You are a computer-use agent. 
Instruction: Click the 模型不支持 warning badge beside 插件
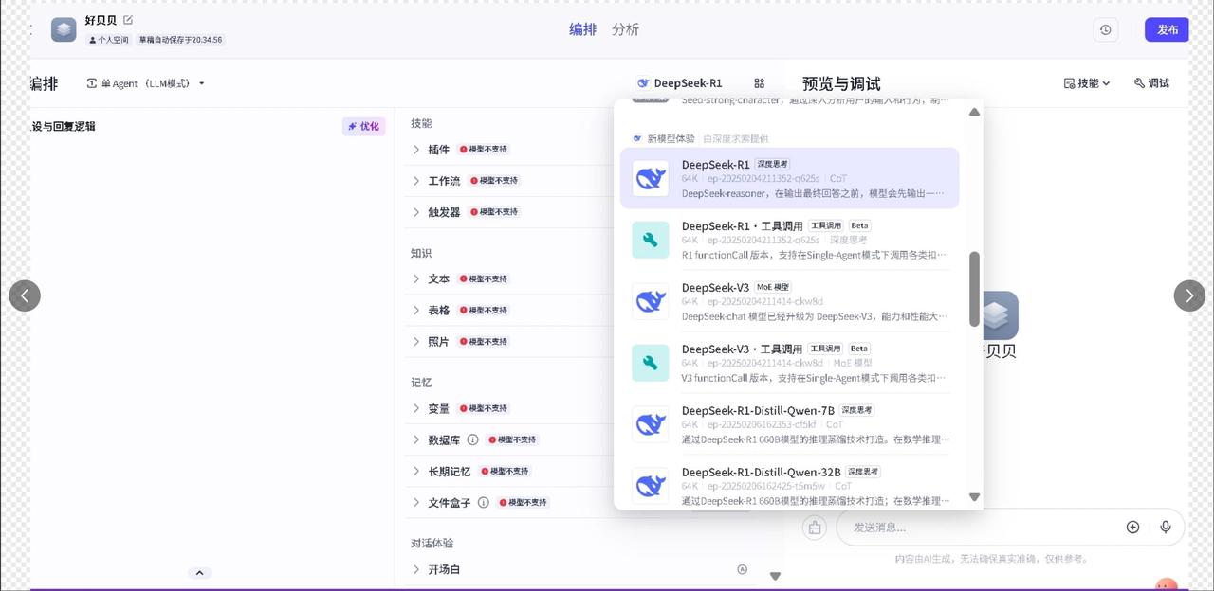tap(484, 149)
